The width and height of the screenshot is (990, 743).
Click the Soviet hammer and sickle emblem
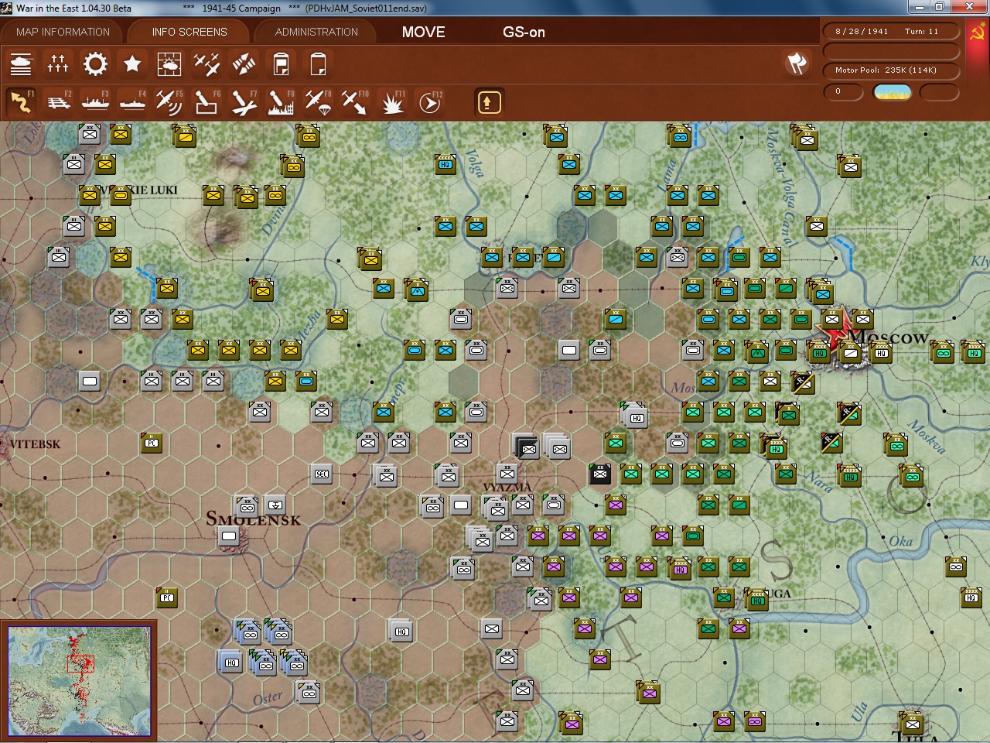[978, 33]
